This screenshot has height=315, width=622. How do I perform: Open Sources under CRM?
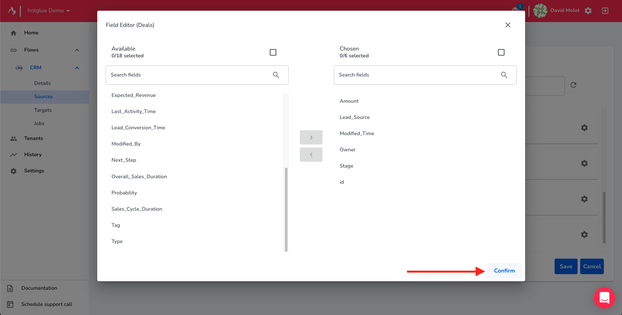43,97
